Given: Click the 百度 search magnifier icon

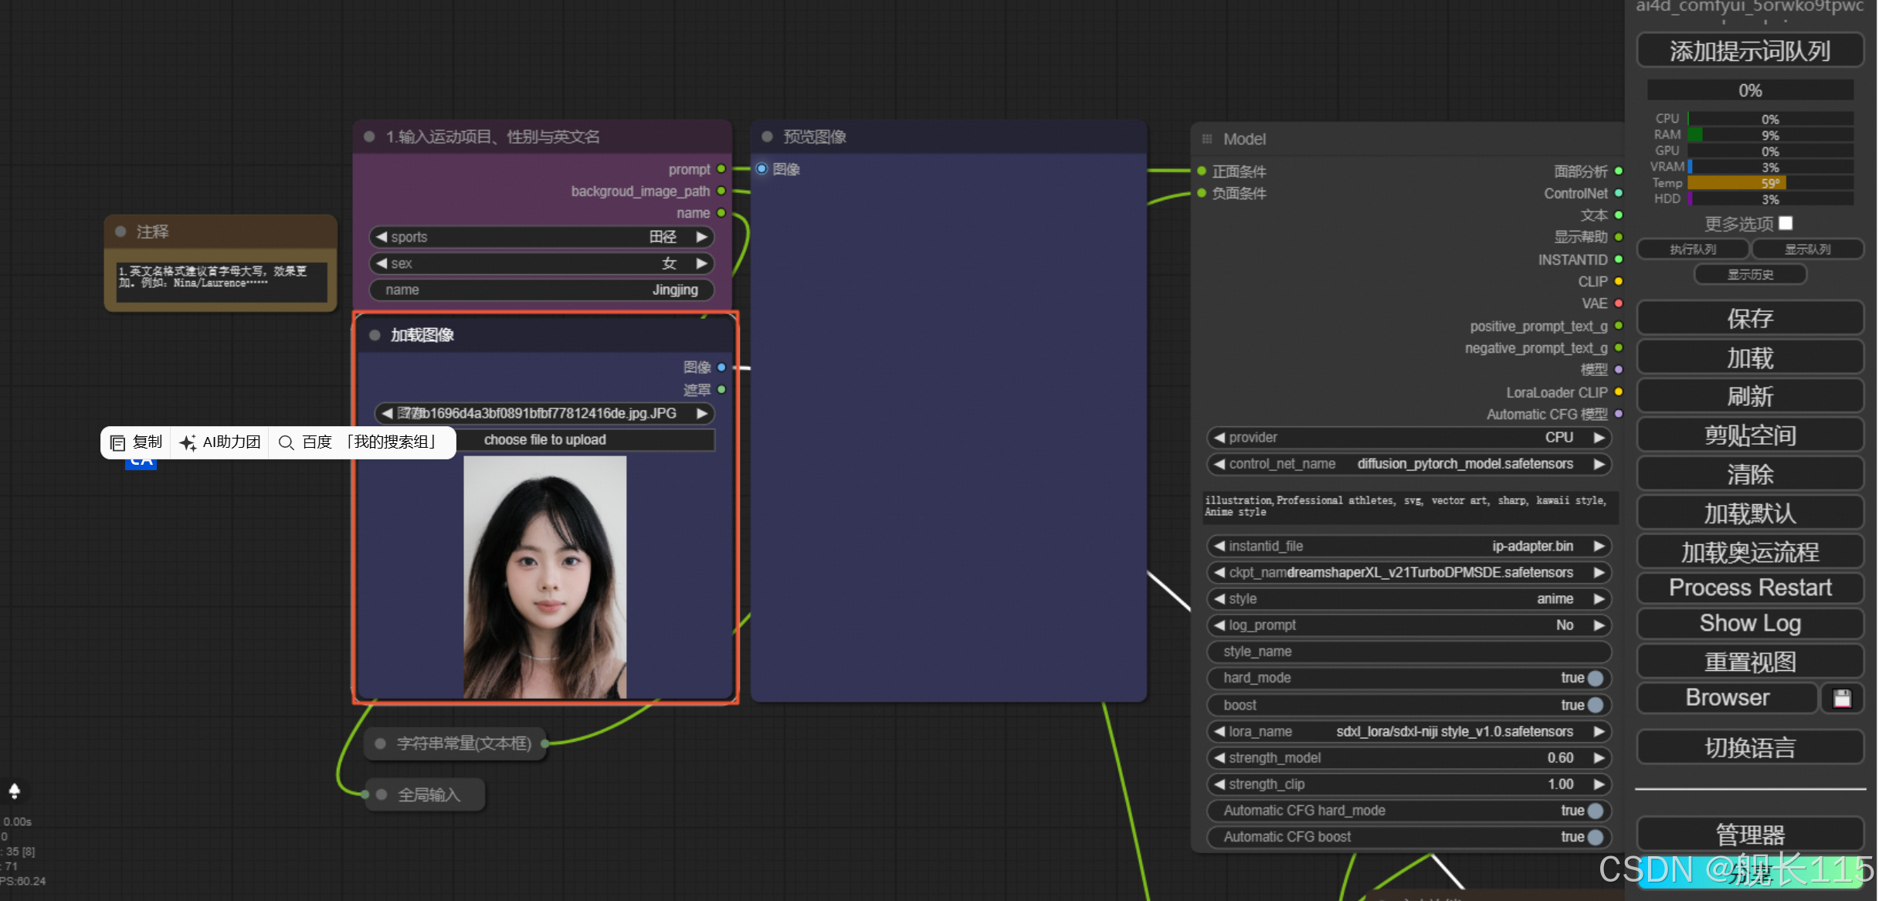Looking at the screenshot, I should click(286, 442).
